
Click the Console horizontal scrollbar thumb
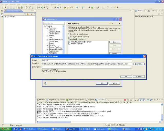(55, 122)
